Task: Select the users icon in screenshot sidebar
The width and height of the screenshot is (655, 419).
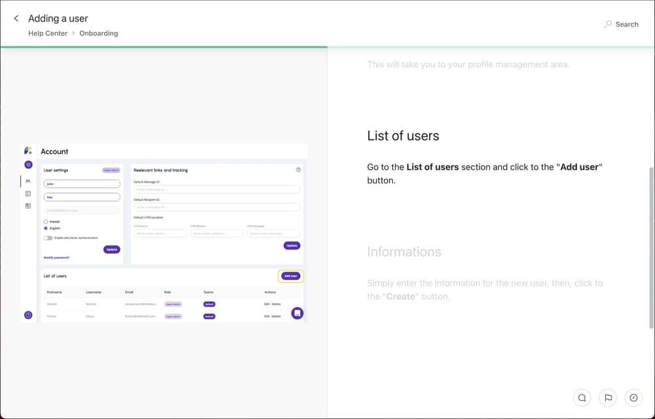Action: tap(28, 181)
